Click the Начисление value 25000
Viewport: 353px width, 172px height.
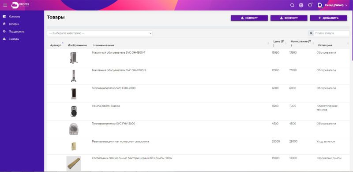click(293, 142)
